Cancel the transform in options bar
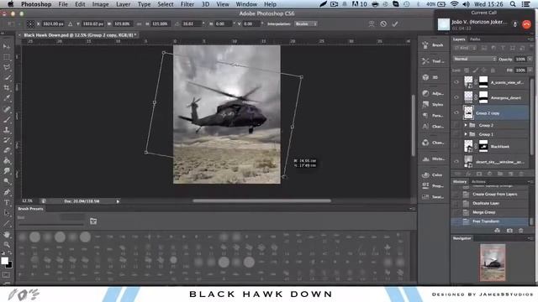The image size is (538, 302). tap(383, 23)
